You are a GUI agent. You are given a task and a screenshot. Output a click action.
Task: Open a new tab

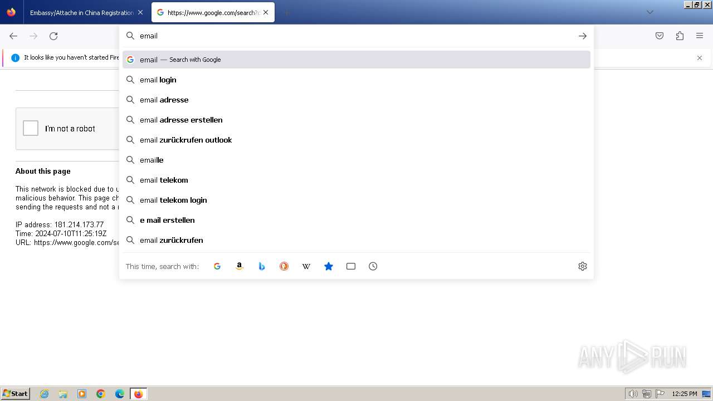(286, 12)
